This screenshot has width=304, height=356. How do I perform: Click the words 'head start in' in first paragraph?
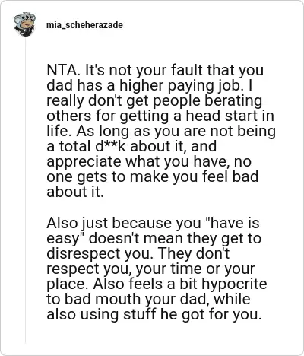point(230,116)
